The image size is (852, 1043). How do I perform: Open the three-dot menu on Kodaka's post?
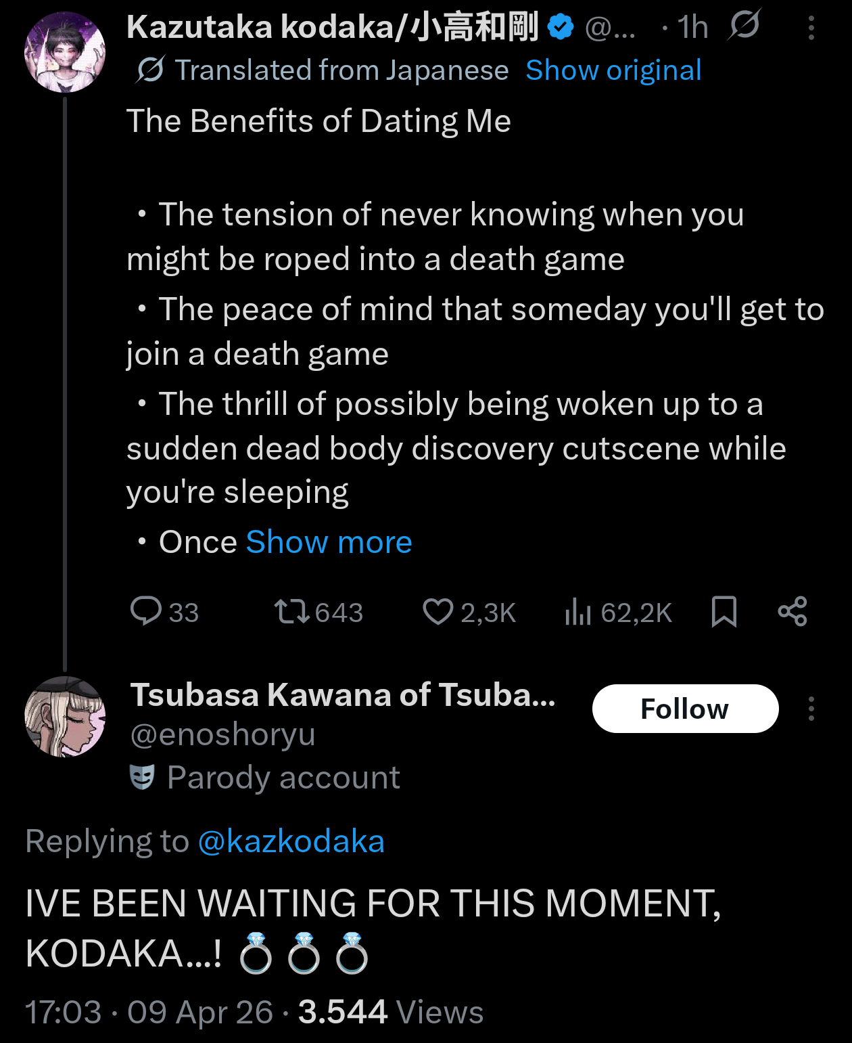click(811, 28)
